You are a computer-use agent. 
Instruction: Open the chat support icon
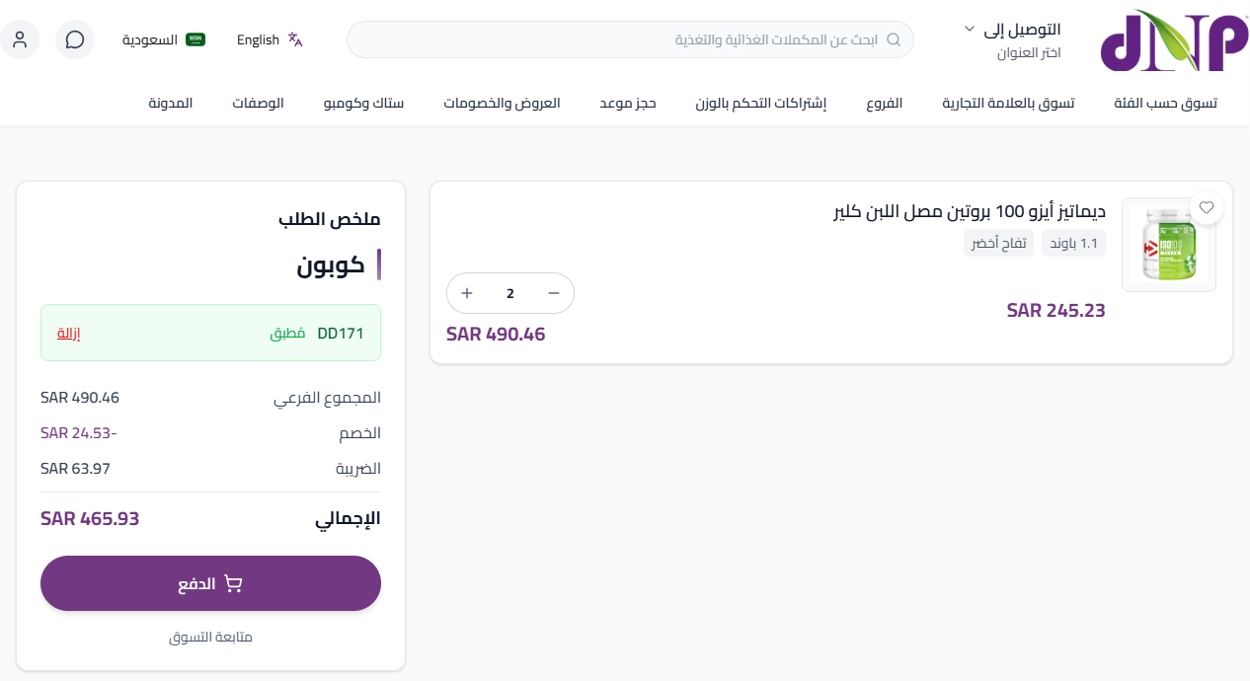tap(75, 39)
